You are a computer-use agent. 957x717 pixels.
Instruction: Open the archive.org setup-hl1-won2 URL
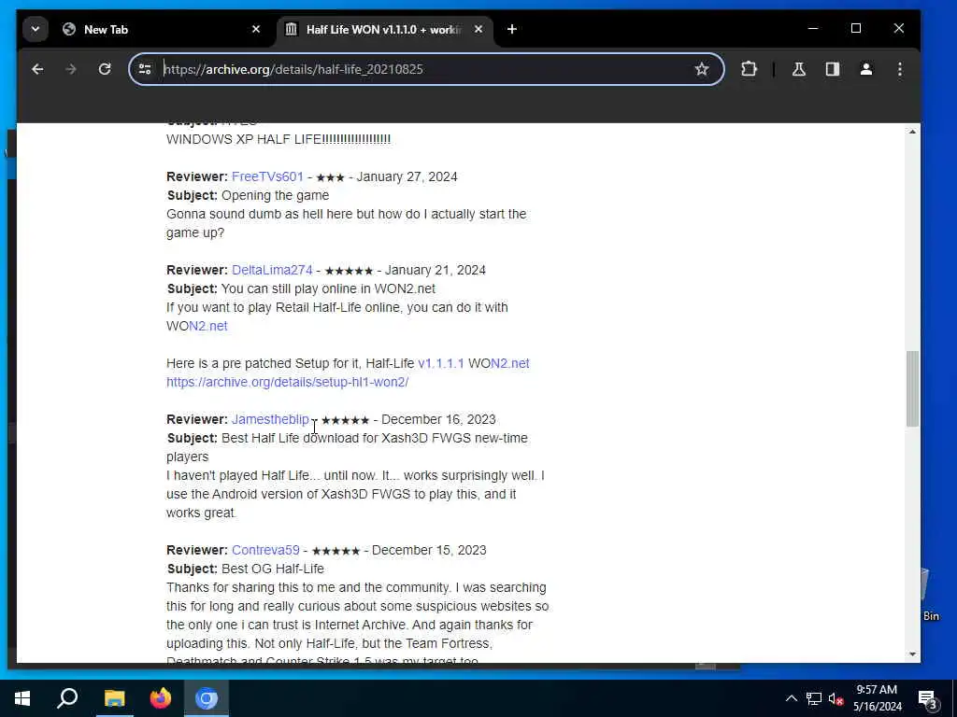[x=288, y=382]
